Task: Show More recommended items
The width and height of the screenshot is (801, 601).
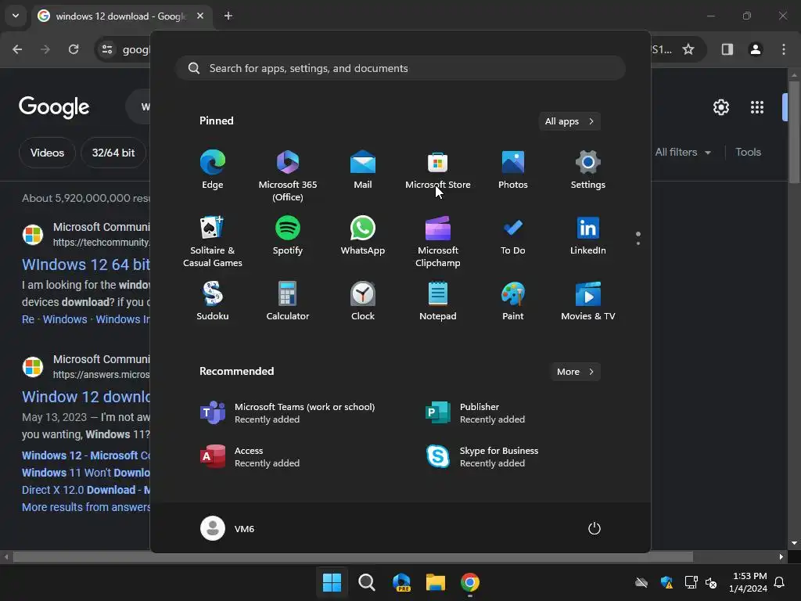Action: [576, 372]
